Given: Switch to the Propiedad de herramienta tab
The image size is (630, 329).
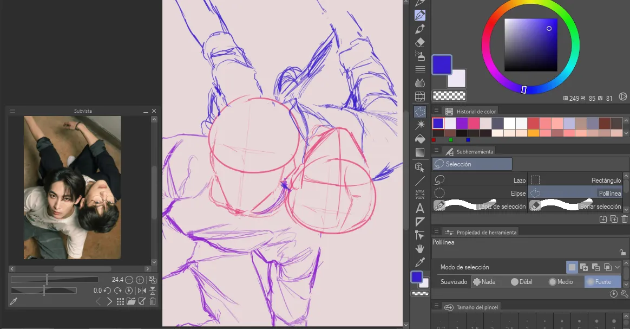Looking at the screenshot, I should click(481, 233).
